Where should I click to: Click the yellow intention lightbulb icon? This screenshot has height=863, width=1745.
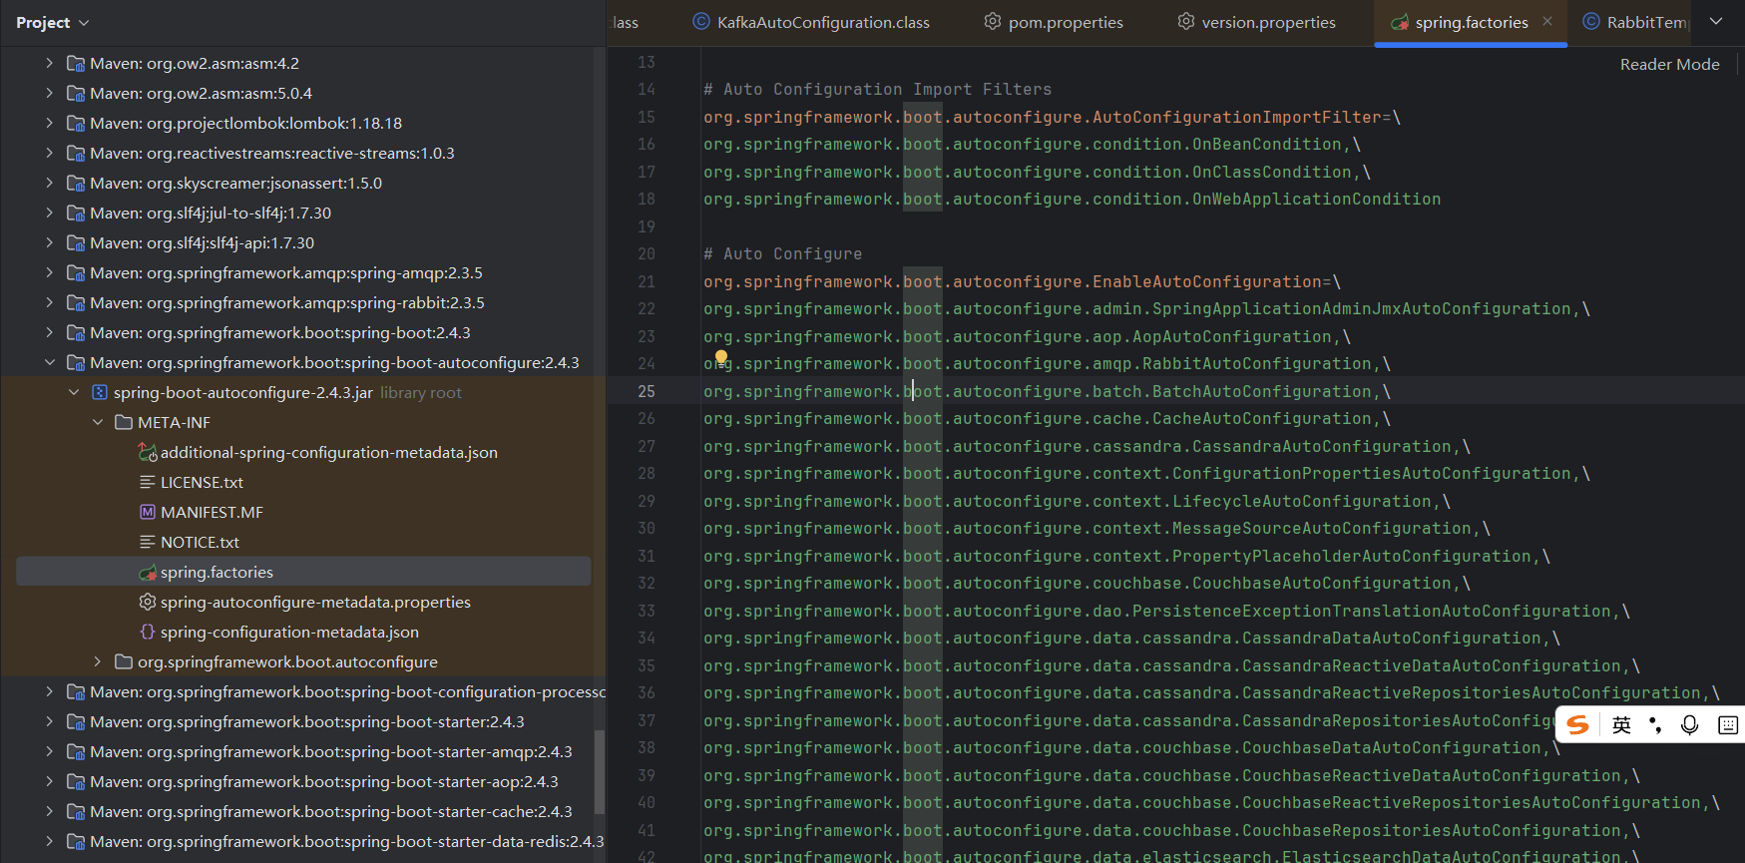click(x=721, y=356)
